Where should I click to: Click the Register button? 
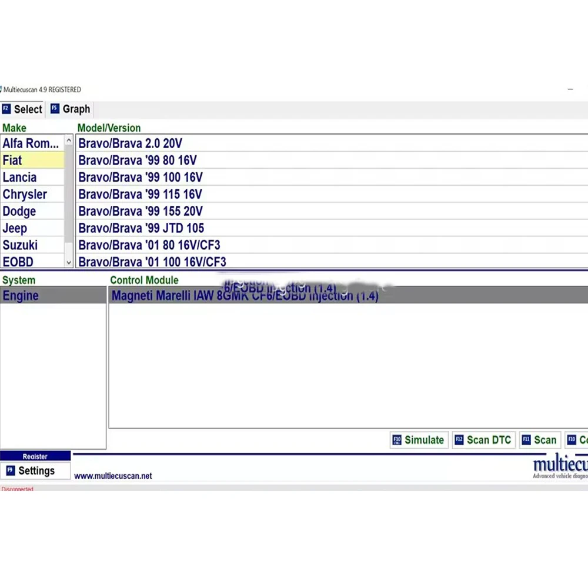pyautogui.click(x=35, y=456)
